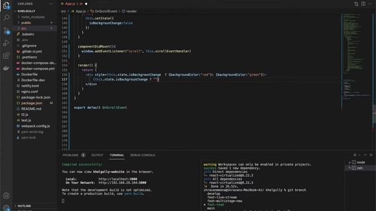The height and width of the screenshot is (211, 376).
Task: Create a new terminal with plus icon
Action: [x=355, y=155]
